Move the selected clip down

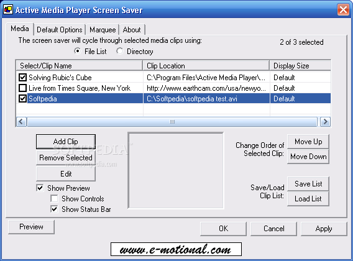tap(308, 156)
